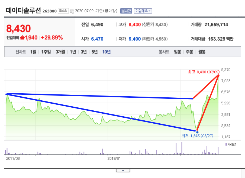
Task: Click the current price 8,430
Action: tap(18, 28)
